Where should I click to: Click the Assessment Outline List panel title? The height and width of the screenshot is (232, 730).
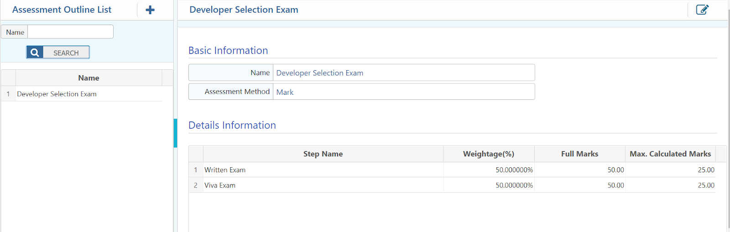(62, 10)
